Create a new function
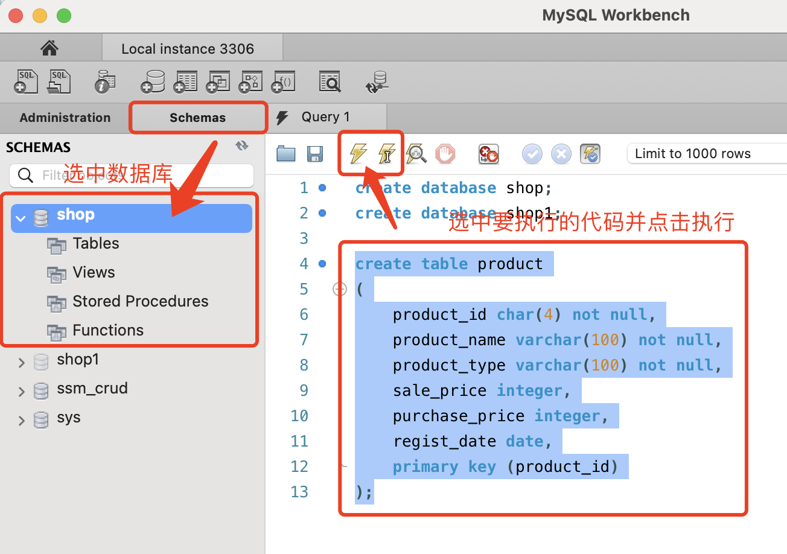 pyautogui.click(x=283, y=81)
